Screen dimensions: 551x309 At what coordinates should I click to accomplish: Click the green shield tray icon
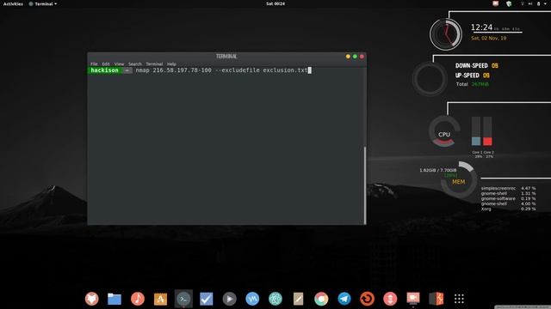pyautogui.click(x=509, y=3)
